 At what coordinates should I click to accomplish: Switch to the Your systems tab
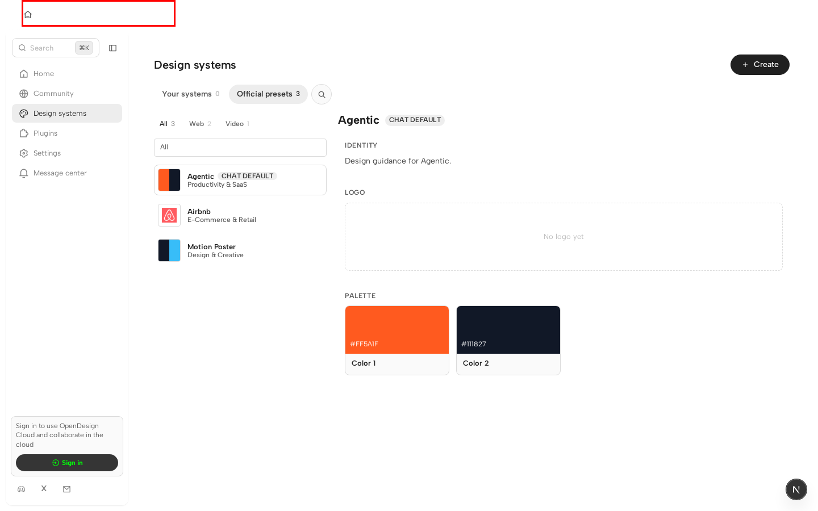coord(191,94)
